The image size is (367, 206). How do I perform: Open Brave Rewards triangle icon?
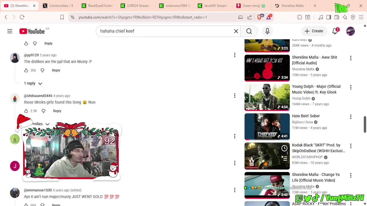[269, 17]
